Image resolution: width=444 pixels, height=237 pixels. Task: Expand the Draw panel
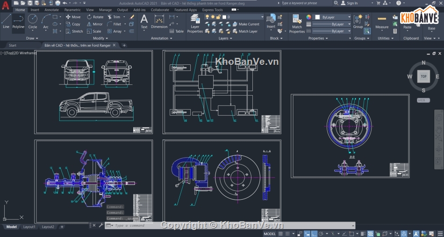[32, 38]
